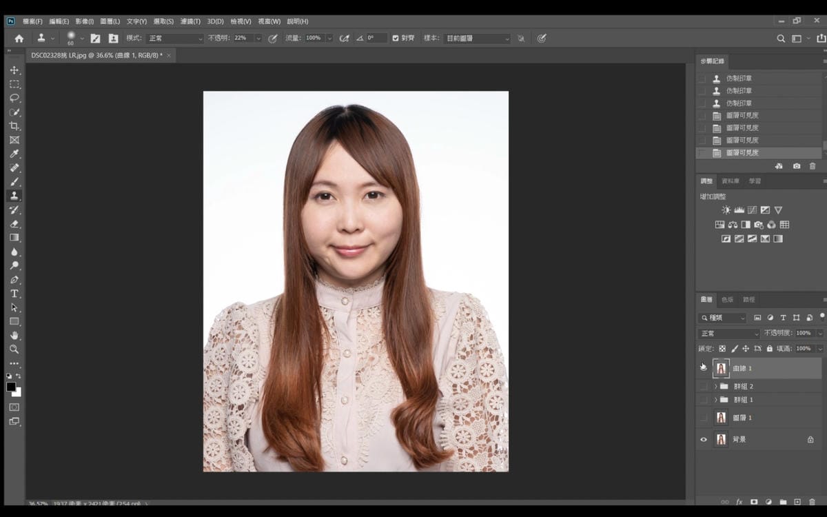This screenshot has width=827, height=517.
Task: Expand the 群組 2 layer group
Action: (x=715, y=387)
